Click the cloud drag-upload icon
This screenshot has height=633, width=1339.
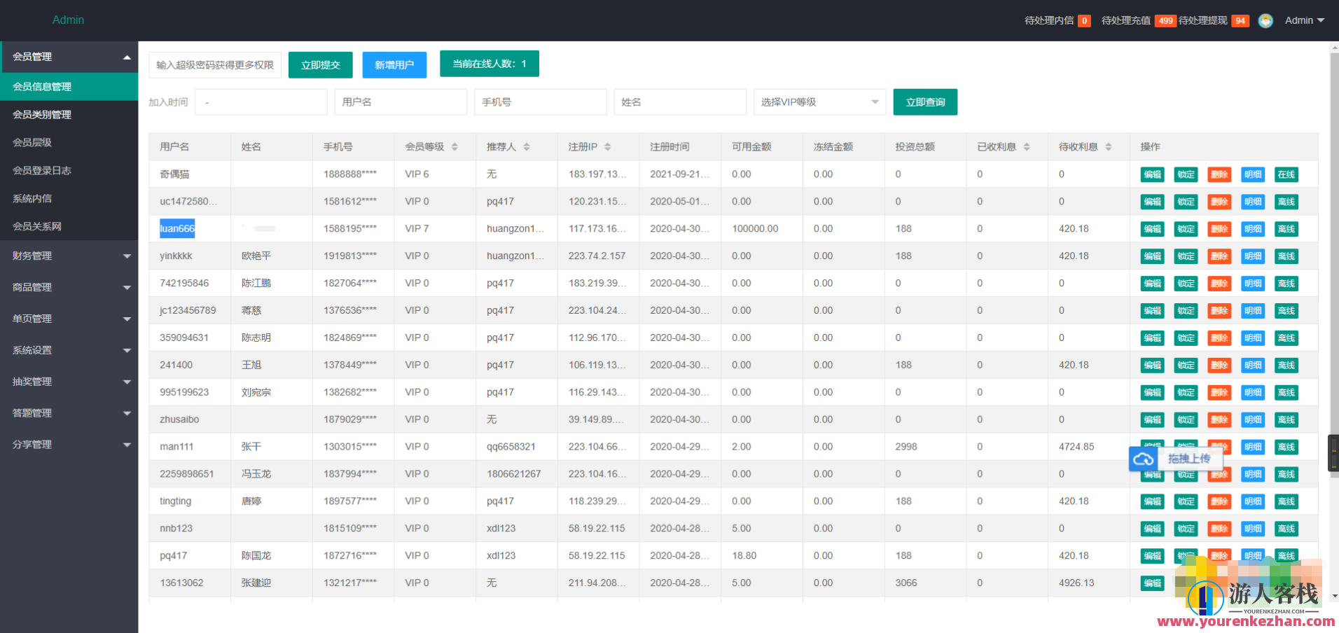point(1144,459)
